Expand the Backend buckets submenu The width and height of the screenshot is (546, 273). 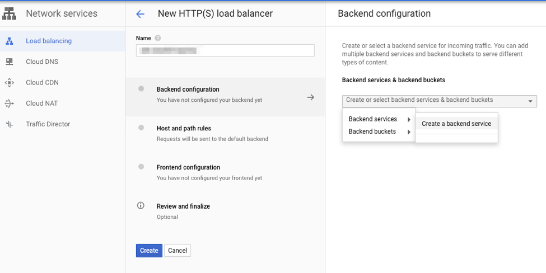pos(379,132)
